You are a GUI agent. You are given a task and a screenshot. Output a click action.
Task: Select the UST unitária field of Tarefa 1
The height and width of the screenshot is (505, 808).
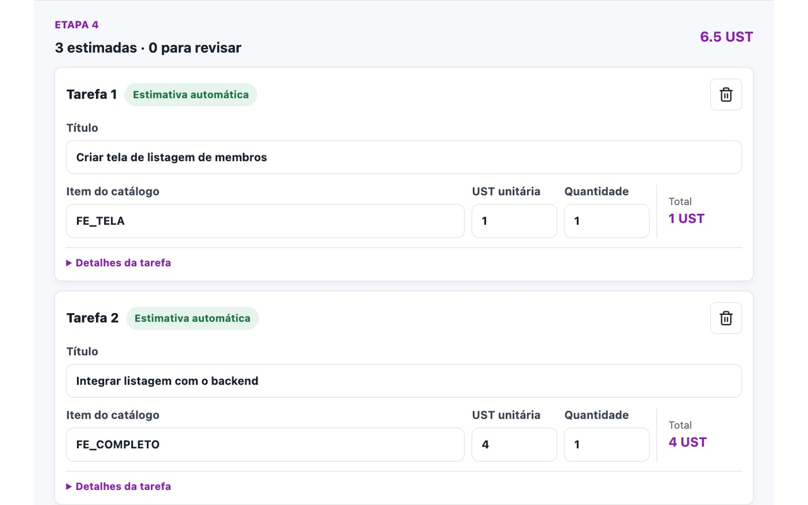pyautogui.click(x=514, y=221)
